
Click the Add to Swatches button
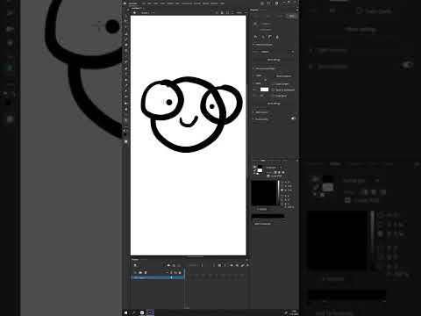point(263,224)
